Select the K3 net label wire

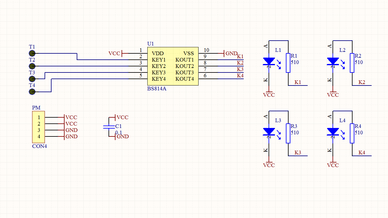[x=233, y=72]
